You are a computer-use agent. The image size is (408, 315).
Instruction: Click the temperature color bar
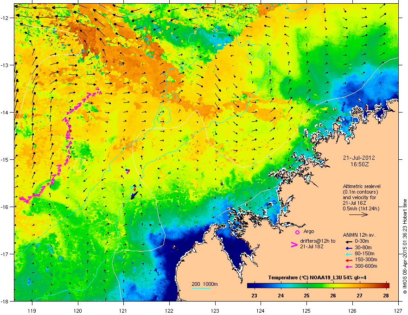pyautogui.click(x=318, y=285)
